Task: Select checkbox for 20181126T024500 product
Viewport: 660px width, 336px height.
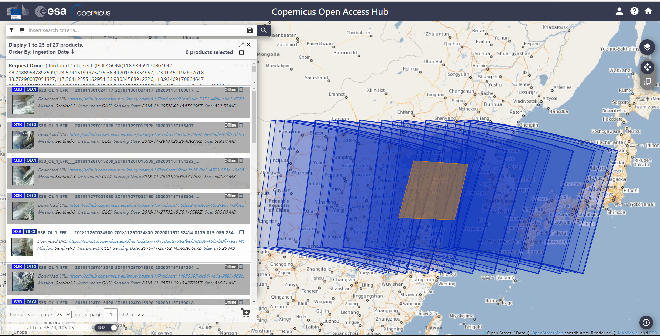Action: coord(242,232)
